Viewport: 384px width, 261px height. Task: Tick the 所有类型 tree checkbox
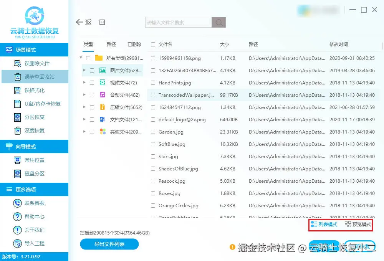tap(88, 58)
